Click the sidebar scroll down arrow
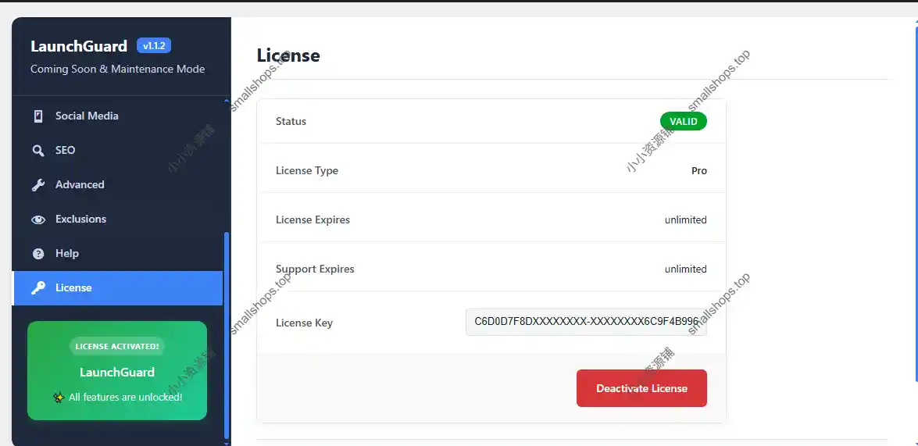The image size is (918, 446). coord(227,443)
